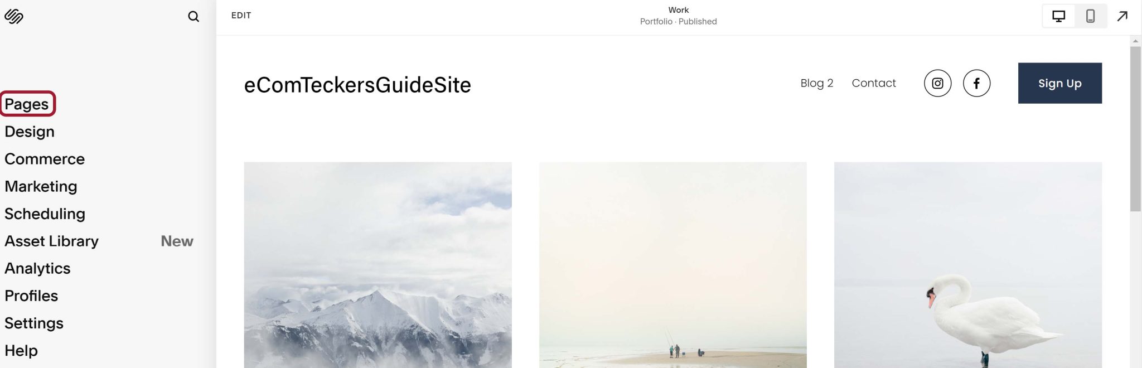1142x368 pixels.
Task: Open the Design menu item
Action: pos(30,132)
